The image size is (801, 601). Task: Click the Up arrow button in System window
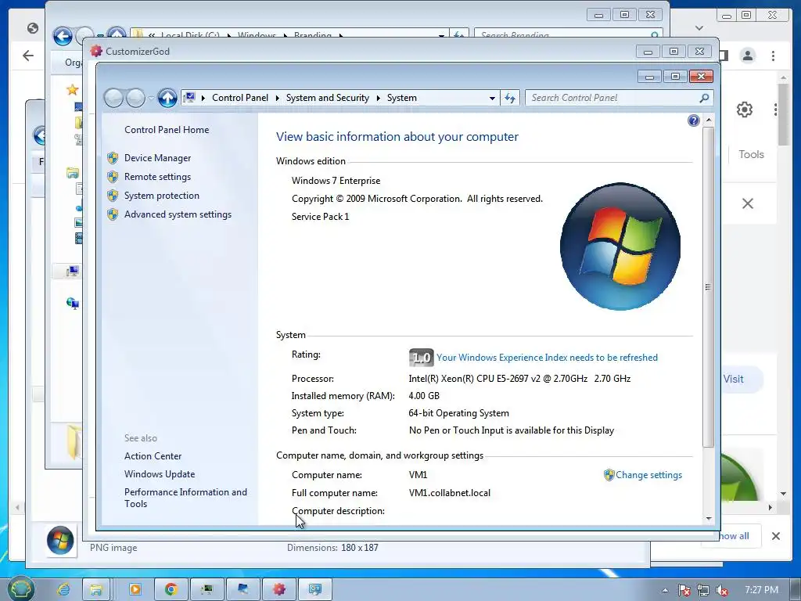coord(167,98)
